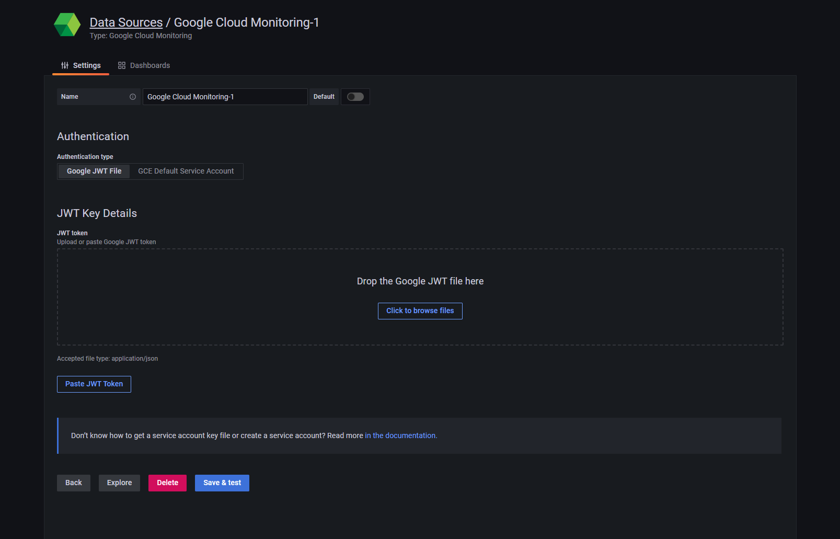Click the 'Upload or paste Google JWT token' text
840x539 pixels.
107,242
